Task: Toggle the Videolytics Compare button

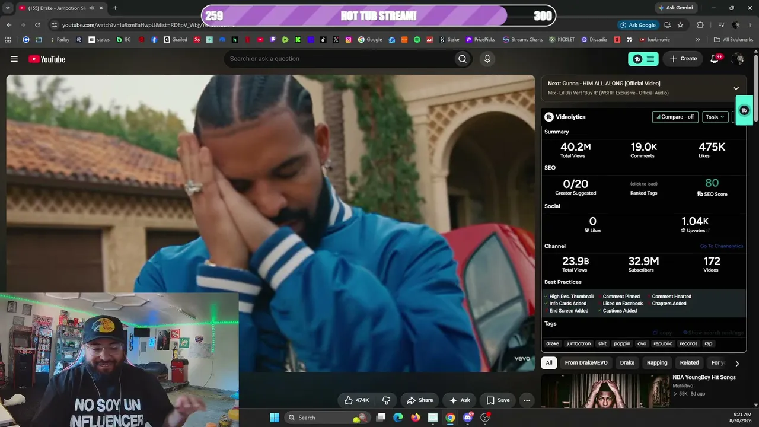Action: [675, 117]
